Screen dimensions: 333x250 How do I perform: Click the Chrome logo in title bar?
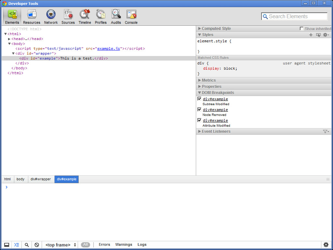click(5, 3)
